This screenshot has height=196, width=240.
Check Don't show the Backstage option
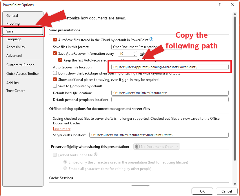(x=55, y=73)
